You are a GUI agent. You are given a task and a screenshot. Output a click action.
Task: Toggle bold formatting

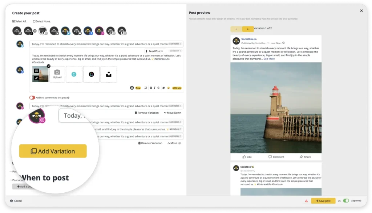pyautogui.click(x=151, y=88)
